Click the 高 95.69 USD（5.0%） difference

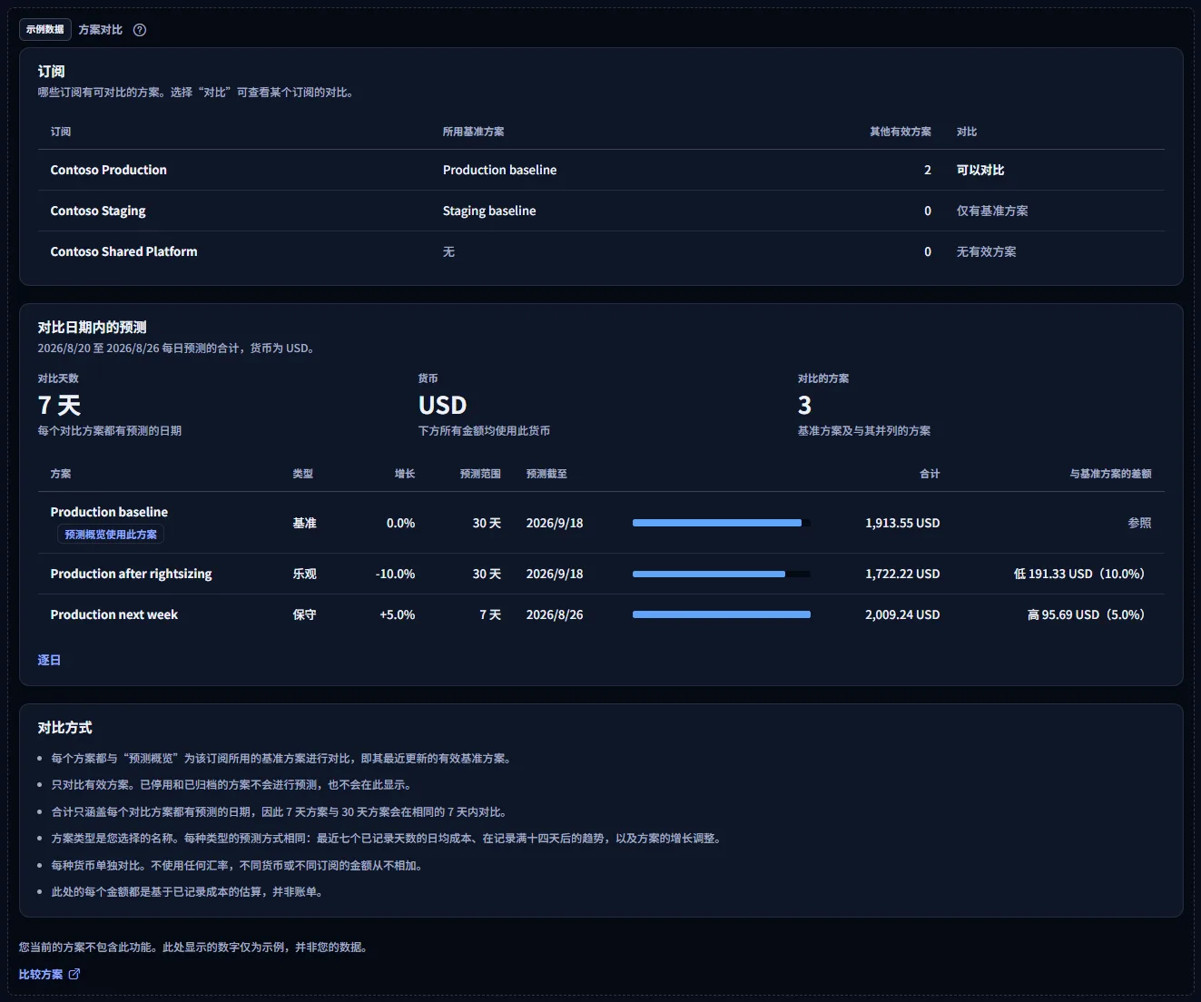[x=1089, y=614]
